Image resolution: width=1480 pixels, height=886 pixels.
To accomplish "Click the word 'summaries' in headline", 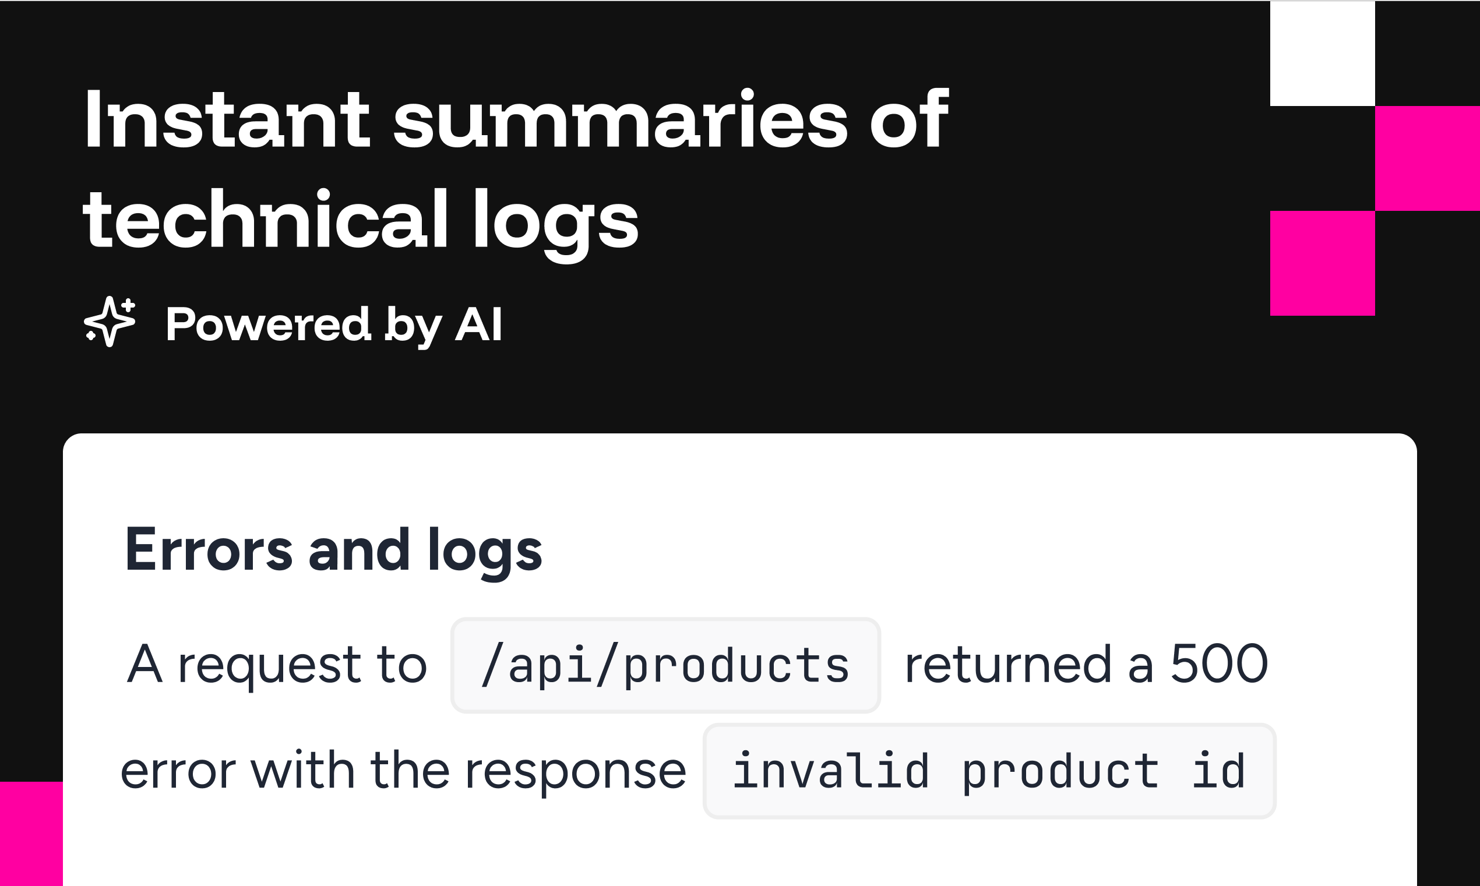I will click(621, 119).
